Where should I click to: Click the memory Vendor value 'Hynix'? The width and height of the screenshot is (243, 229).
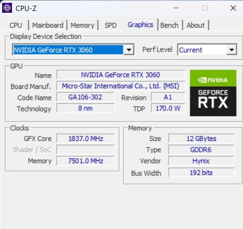coord(201,161)
